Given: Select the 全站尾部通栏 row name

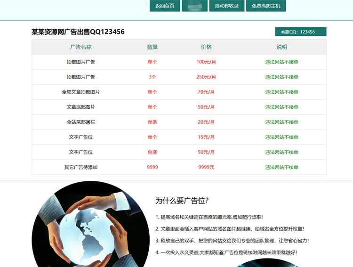Looking at the screenshot, I should click(81, 122).
